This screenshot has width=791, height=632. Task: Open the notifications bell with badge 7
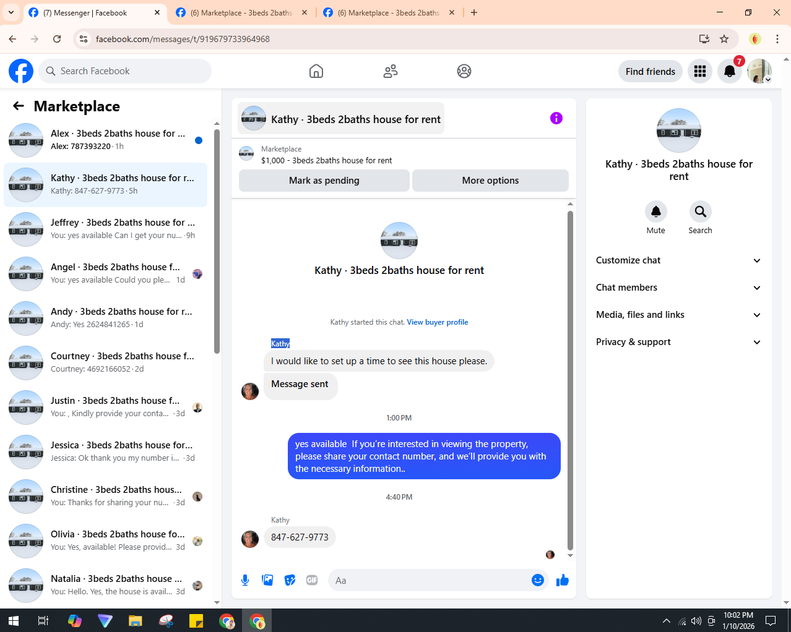point(730,71)
